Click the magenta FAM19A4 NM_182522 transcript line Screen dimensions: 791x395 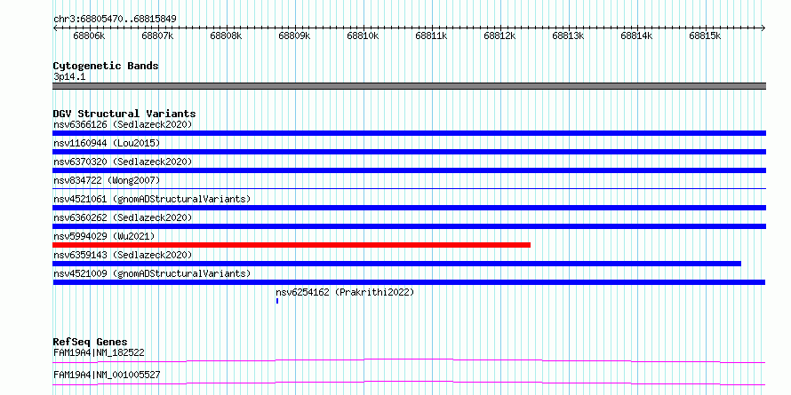click(409, 360)
